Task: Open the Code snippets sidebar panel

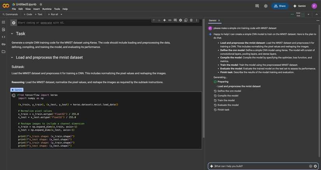Action: point(3,37)
